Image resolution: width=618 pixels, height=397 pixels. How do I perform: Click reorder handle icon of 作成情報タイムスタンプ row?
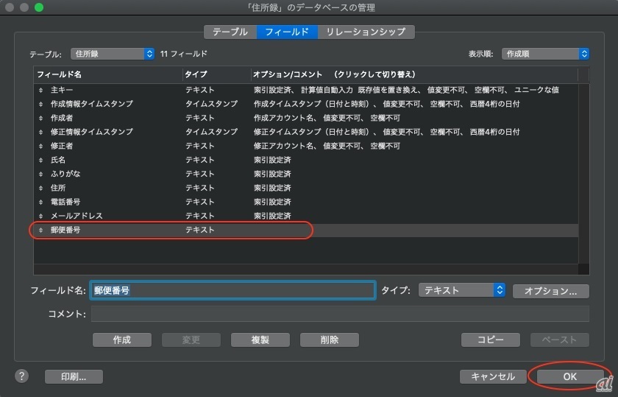coord(40,104)
